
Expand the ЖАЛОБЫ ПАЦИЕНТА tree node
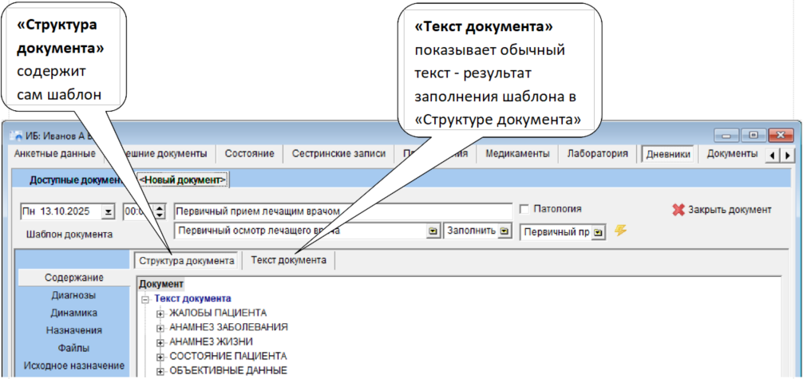pyautogui.click(x=160, y=313)
